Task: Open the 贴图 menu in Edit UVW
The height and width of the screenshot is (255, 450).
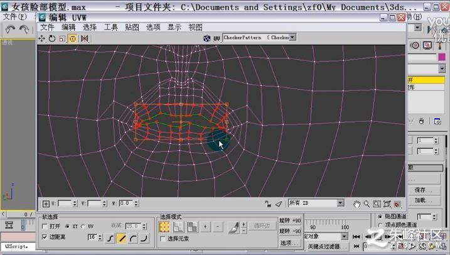Action: pos(132,27)
